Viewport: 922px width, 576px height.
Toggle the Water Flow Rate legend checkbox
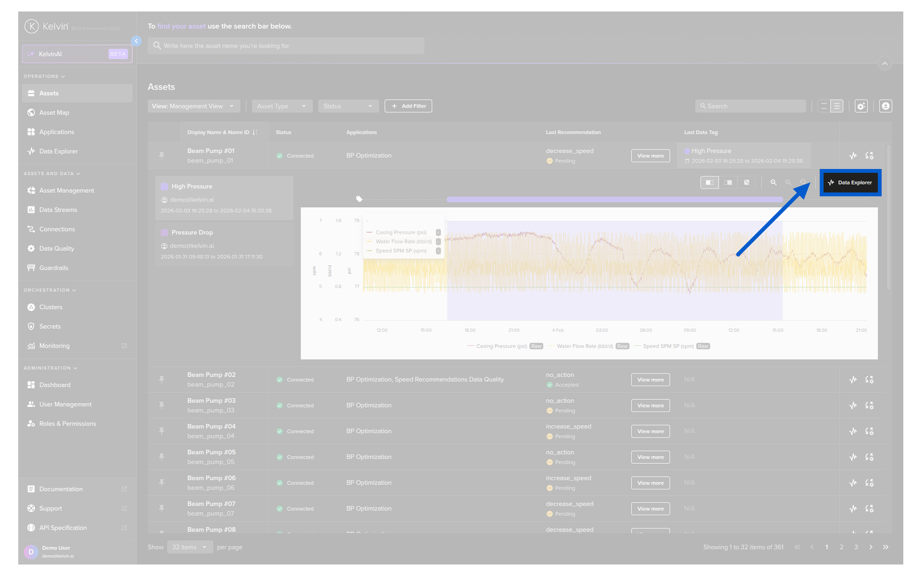point(438,241)
